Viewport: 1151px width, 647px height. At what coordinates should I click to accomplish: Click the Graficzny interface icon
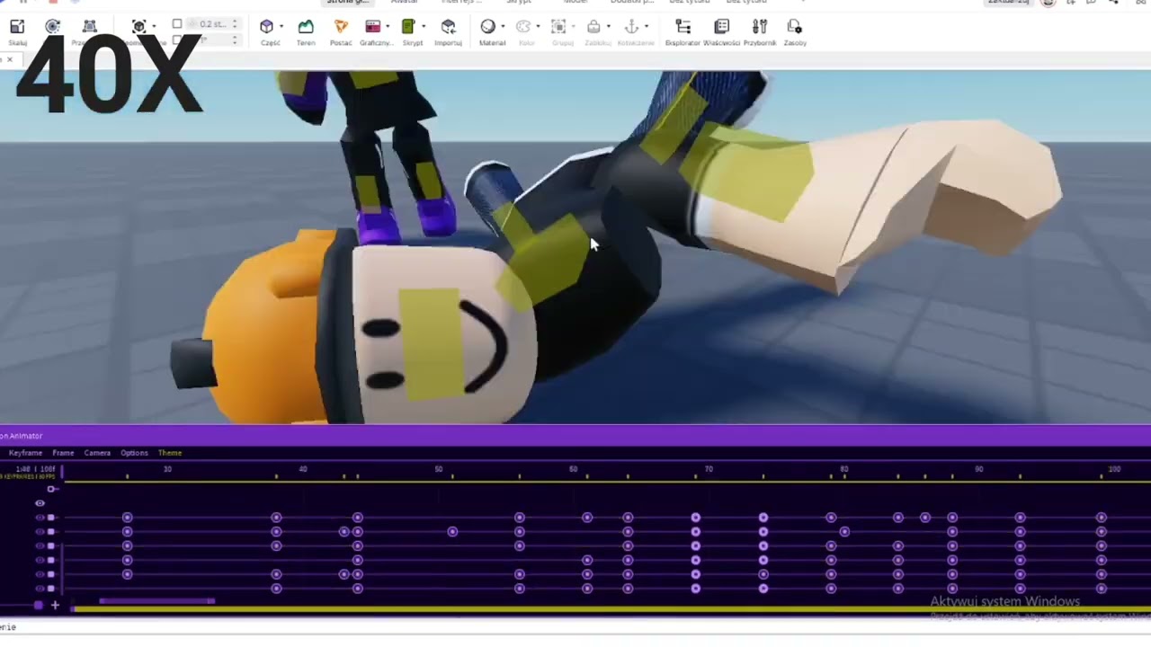click(x=373, y=27)
